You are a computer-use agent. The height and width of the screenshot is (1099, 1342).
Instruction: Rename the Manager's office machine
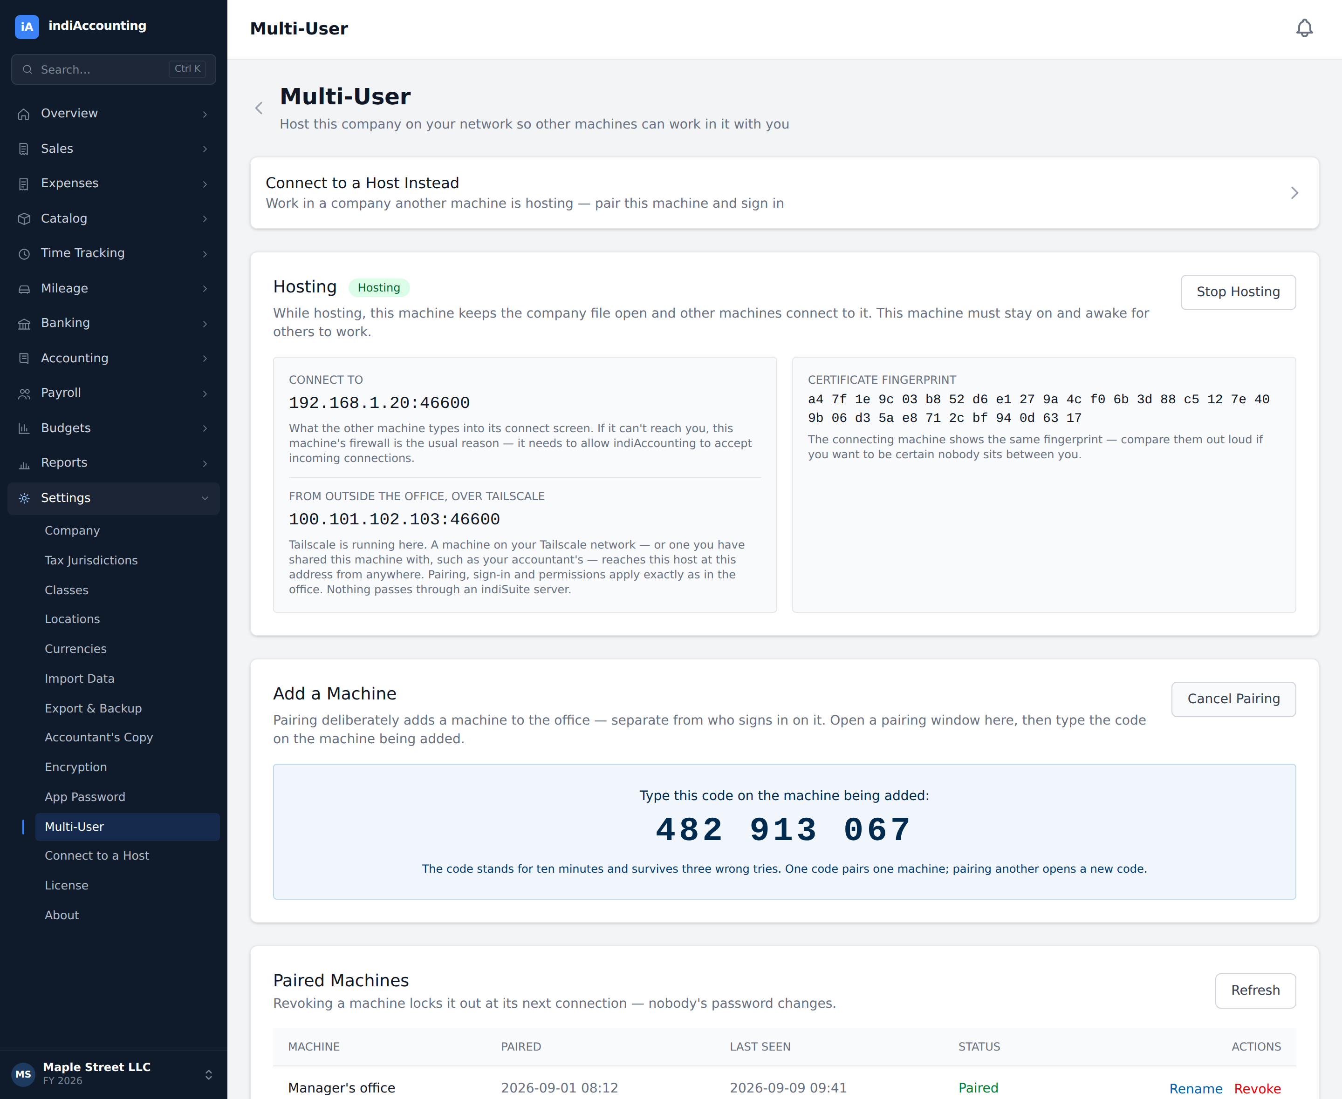[1195, 1088]
